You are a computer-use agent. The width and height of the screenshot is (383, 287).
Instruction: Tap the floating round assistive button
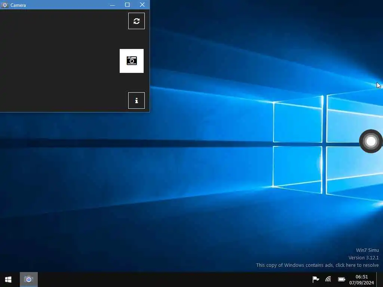pos(371,141)
